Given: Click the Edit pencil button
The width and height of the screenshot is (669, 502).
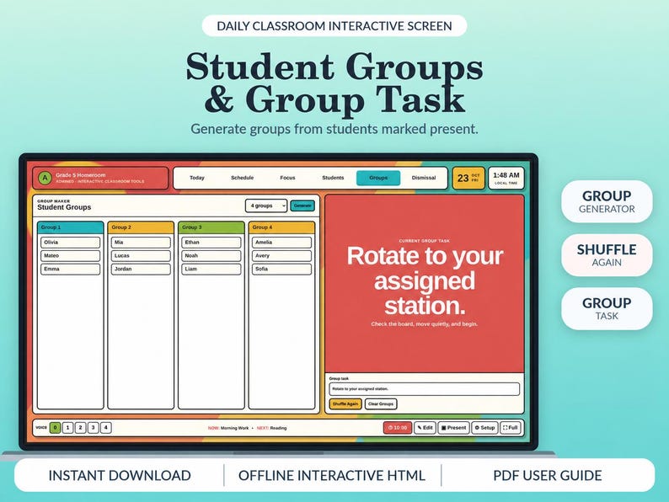Looking at the screenshot, I should click(x=425, y=428).
